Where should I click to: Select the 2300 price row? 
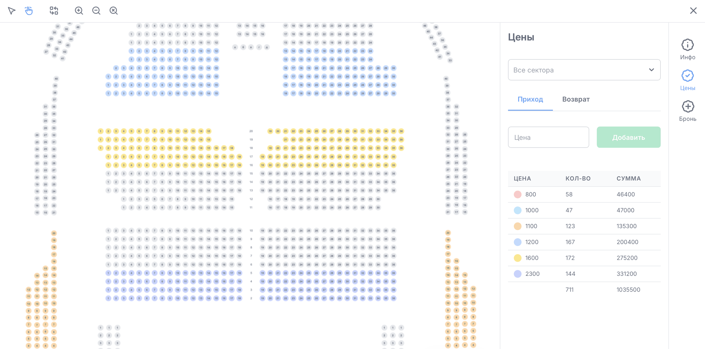[584, 274]
